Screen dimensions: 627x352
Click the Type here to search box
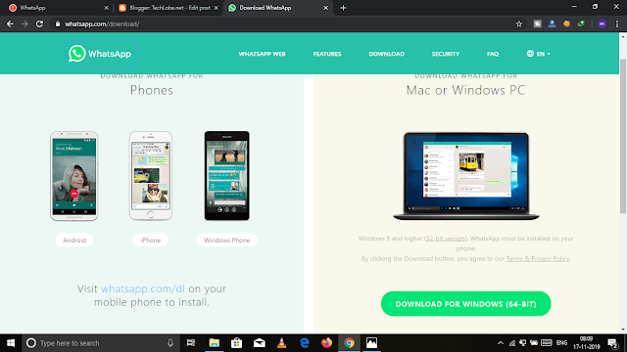tap(100, 343)
